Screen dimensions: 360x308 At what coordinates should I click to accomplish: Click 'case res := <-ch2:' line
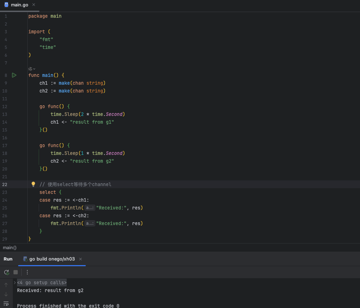pyautogui.click(x=64, y=216)
